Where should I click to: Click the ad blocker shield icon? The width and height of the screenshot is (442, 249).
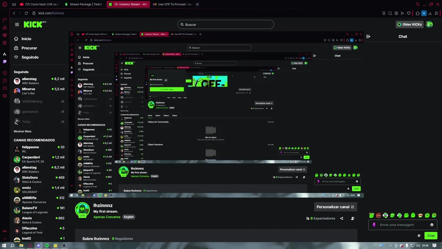(x=396, y=13)
